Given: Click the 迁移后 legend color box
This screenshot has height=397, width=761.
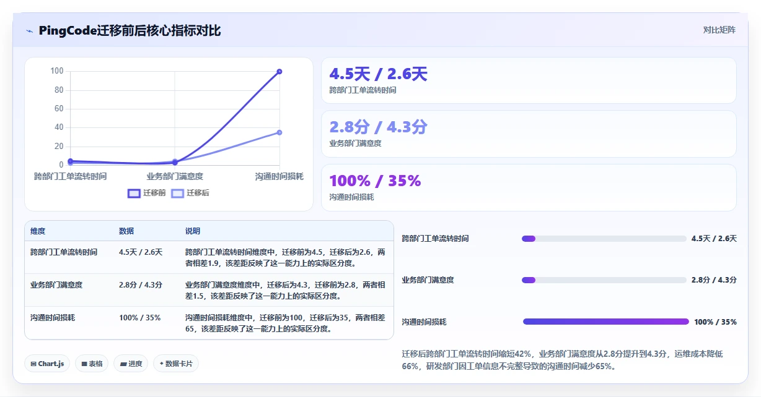Looking at the screenshot, I should (177, 193).
